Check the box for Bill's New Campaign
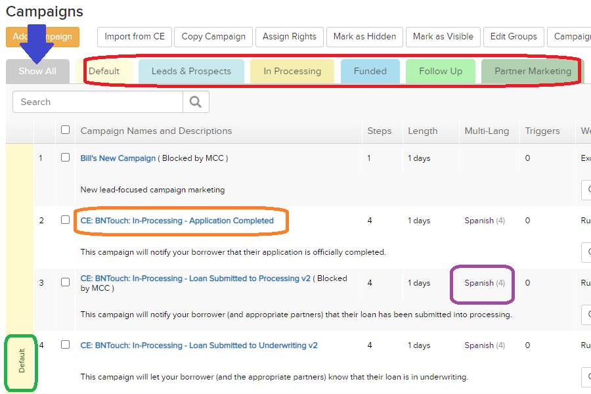Viewport: 591px width, 394px height. pos(65,158)
